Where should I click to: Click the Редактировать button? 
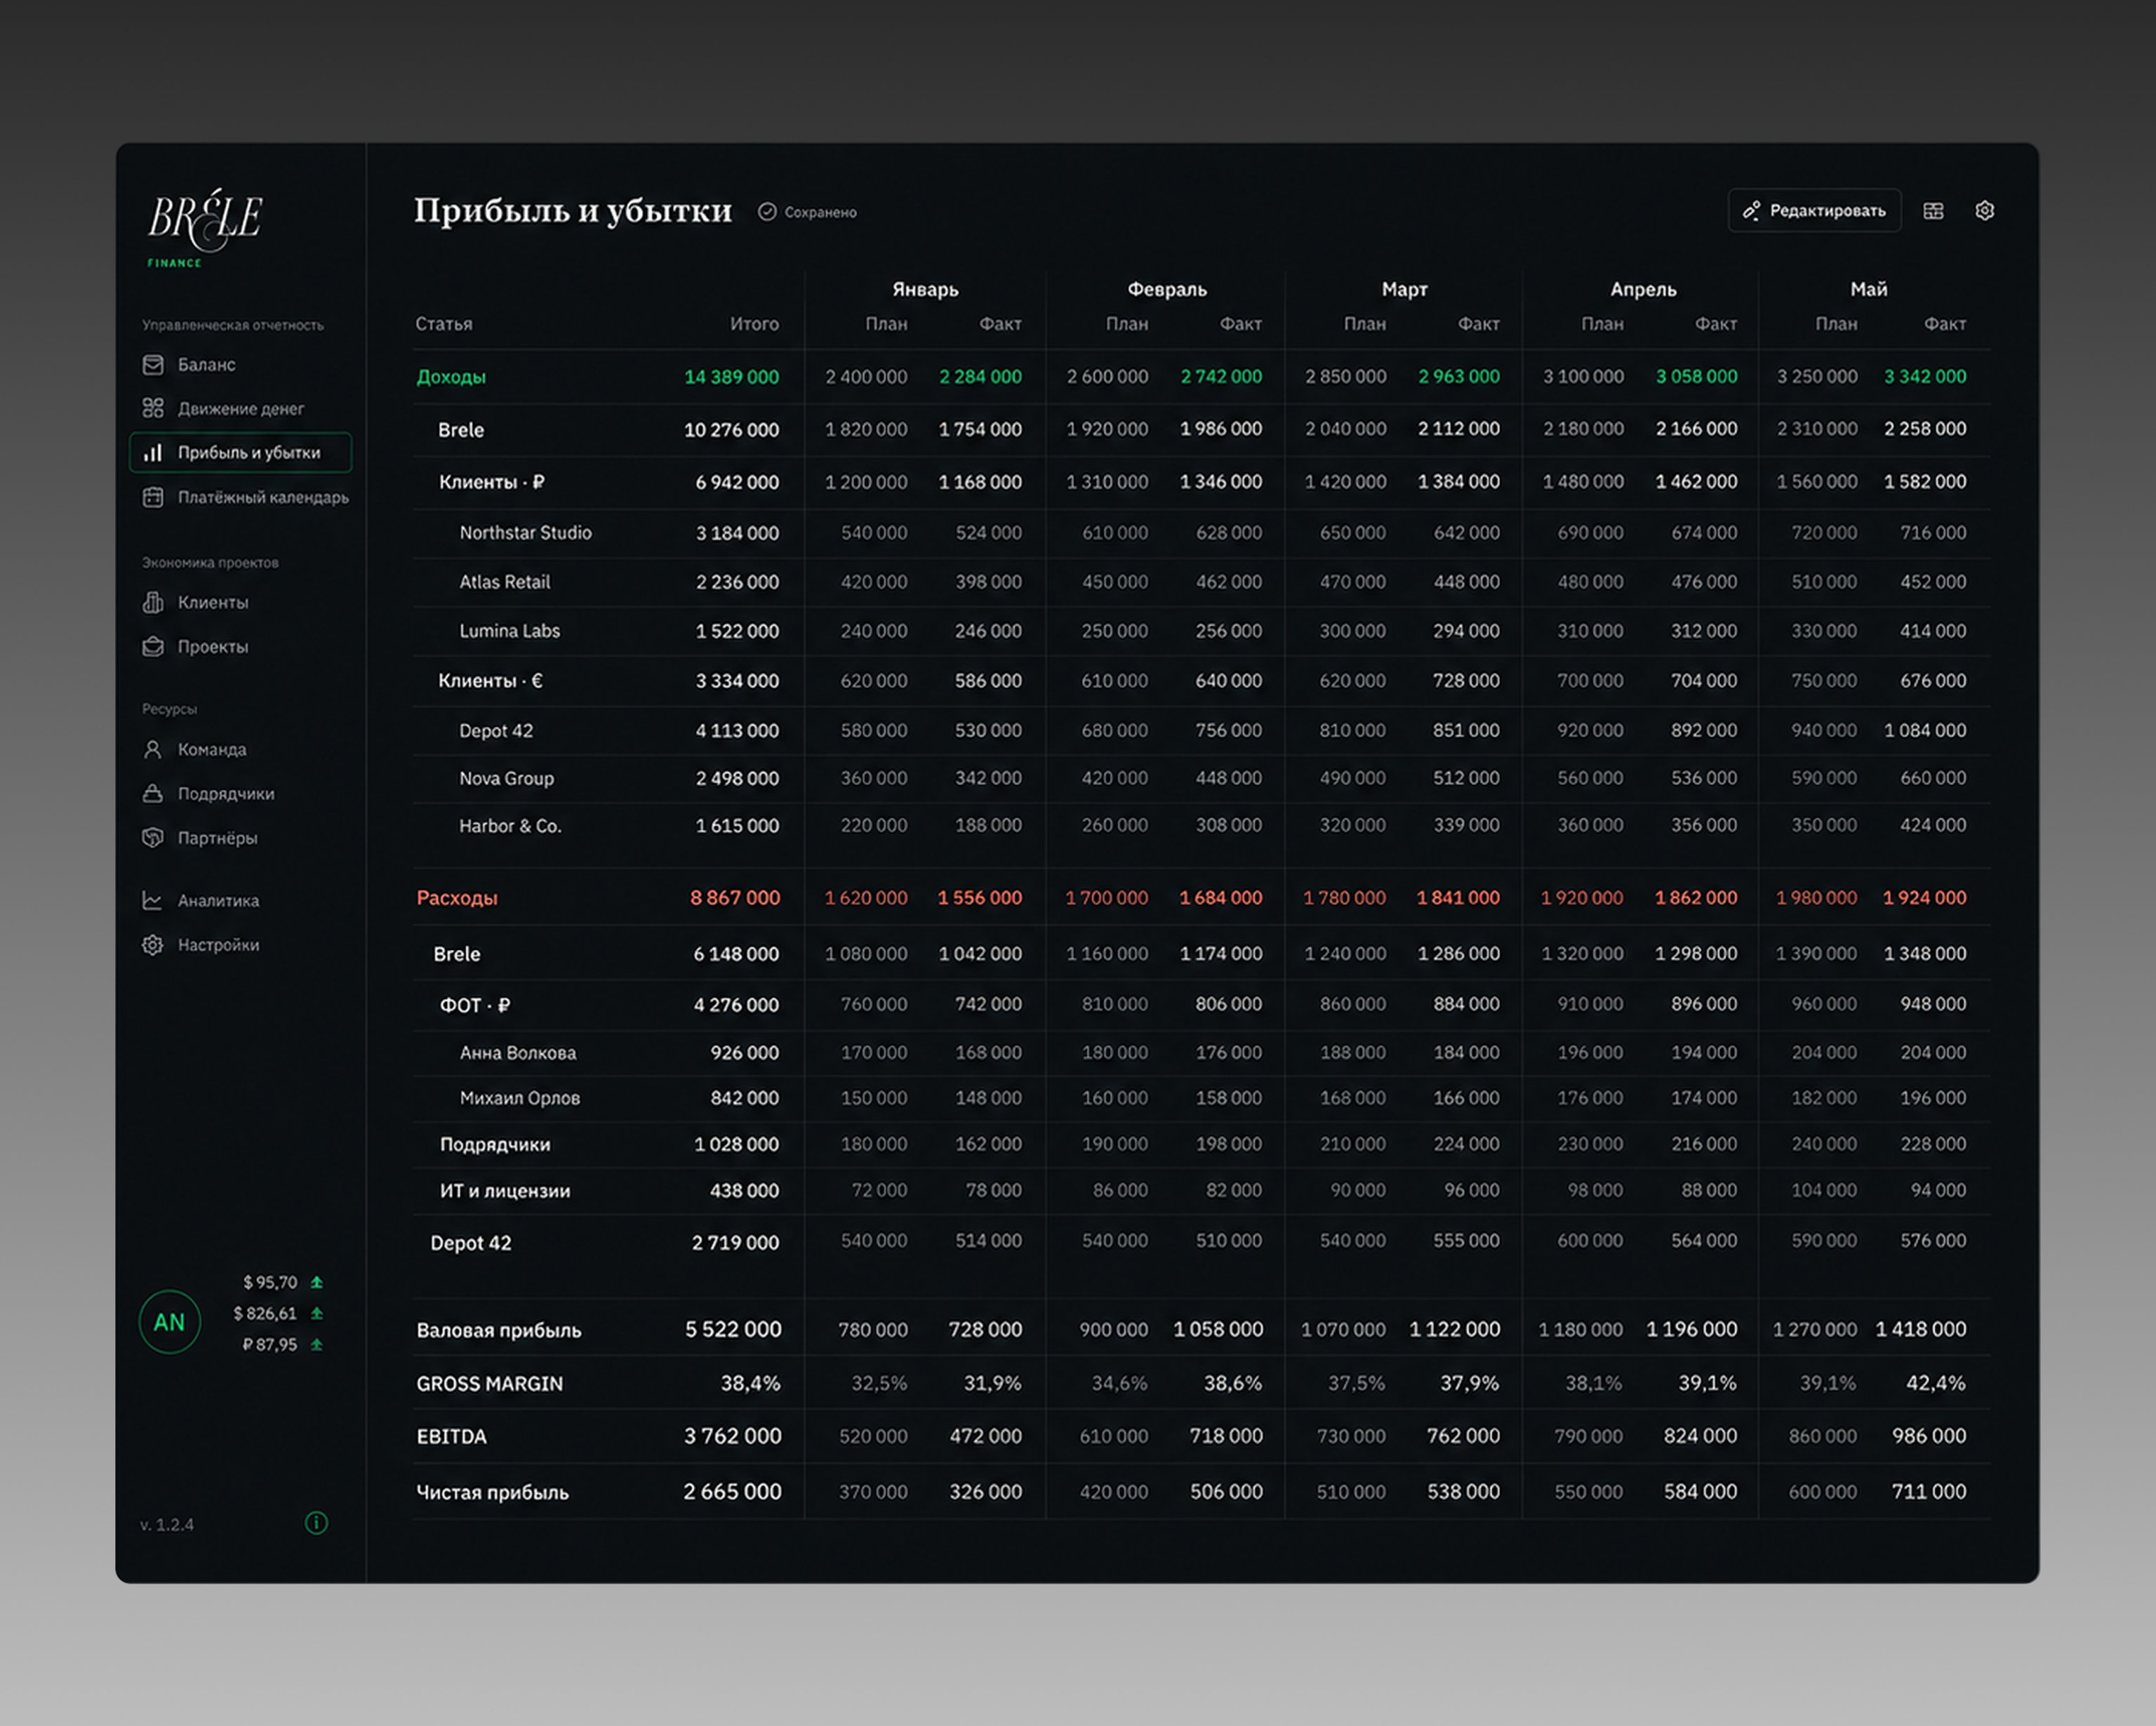pos(1814,211)
